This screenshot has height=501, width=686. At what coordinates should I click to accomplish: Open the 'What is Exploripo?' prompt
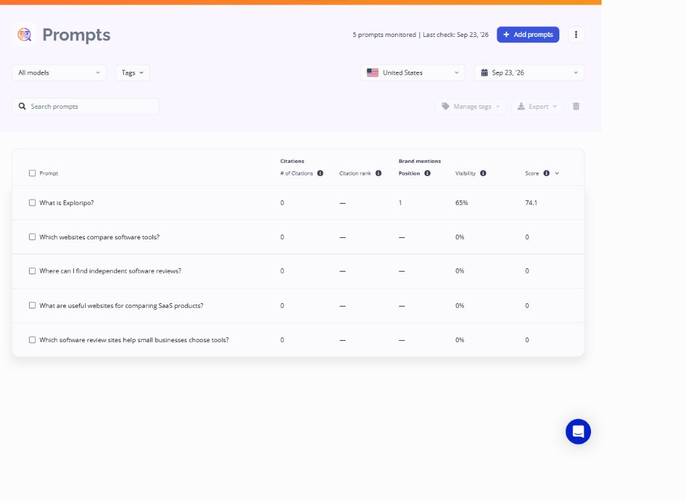[x=67, y=203]
